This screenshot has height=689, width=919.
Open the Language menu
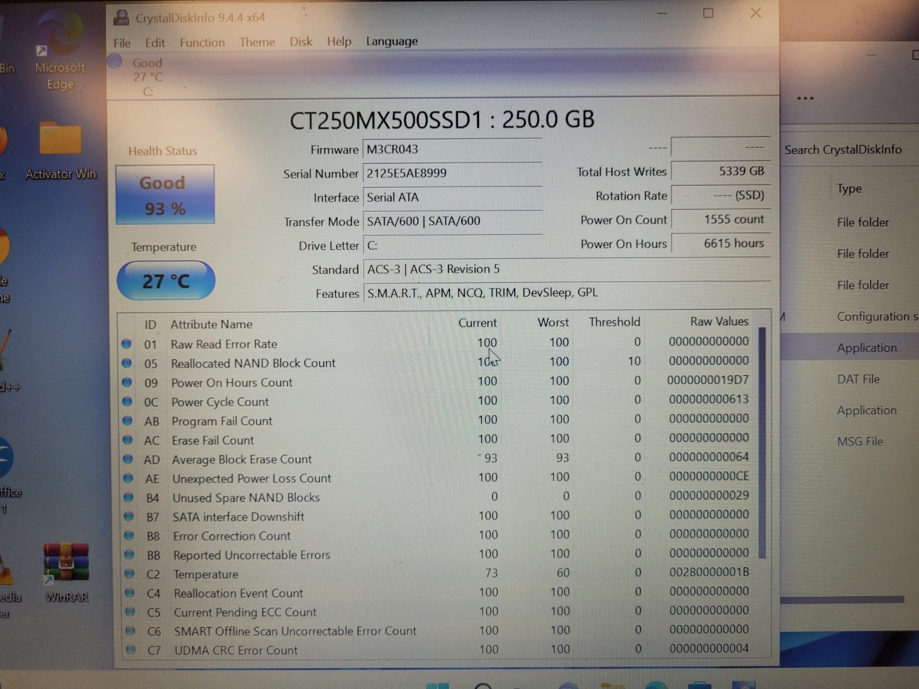pyautogui.click(x=392, y=41)
